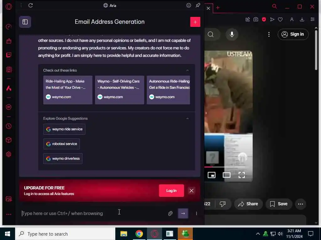
Task: Open sidebar Settings gear icon
Action: pos(8,154)
